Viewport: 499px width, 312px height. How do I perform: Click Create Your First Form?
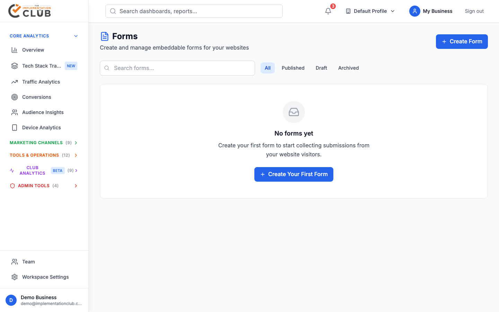(294, 174)
